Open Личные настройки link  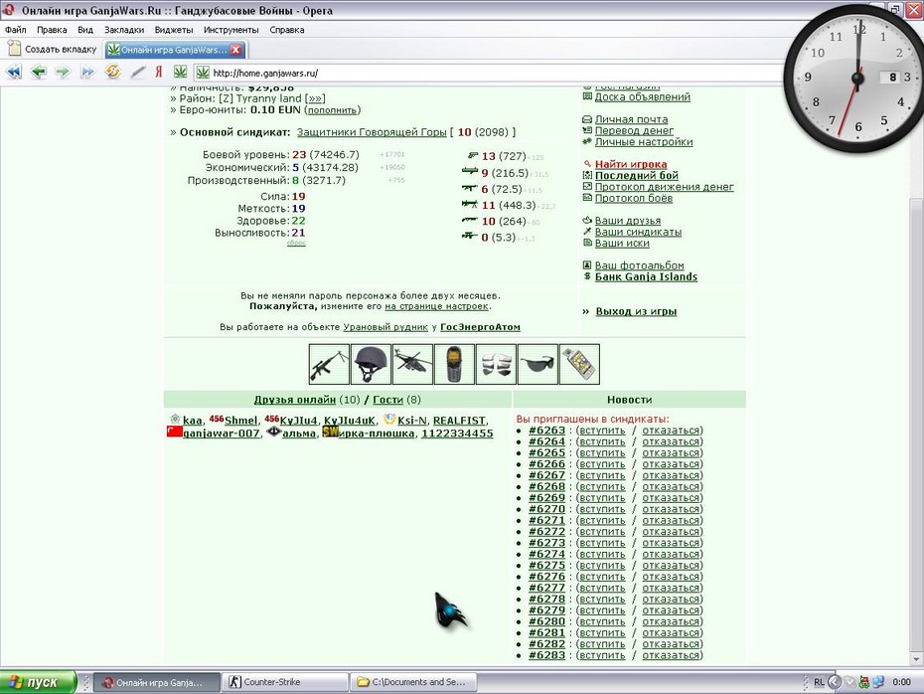click(x=644, y=141)
